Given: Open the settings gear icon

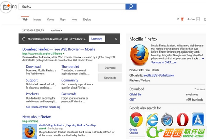Looking at the screenshot, I should tap(205, 19).
